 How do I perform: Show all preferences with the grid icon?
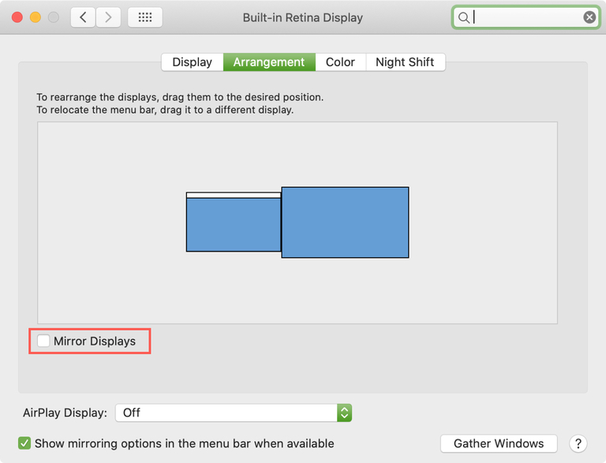[145, 17]
